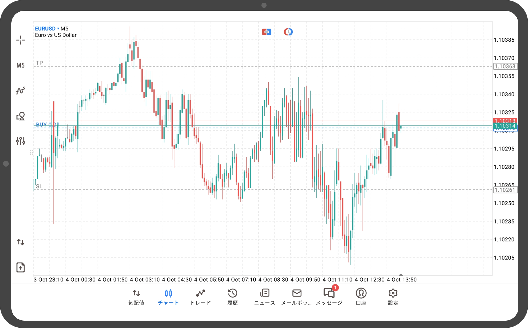
Task: Click the side panel drag handle dots
Action: (x=31, y=152)
